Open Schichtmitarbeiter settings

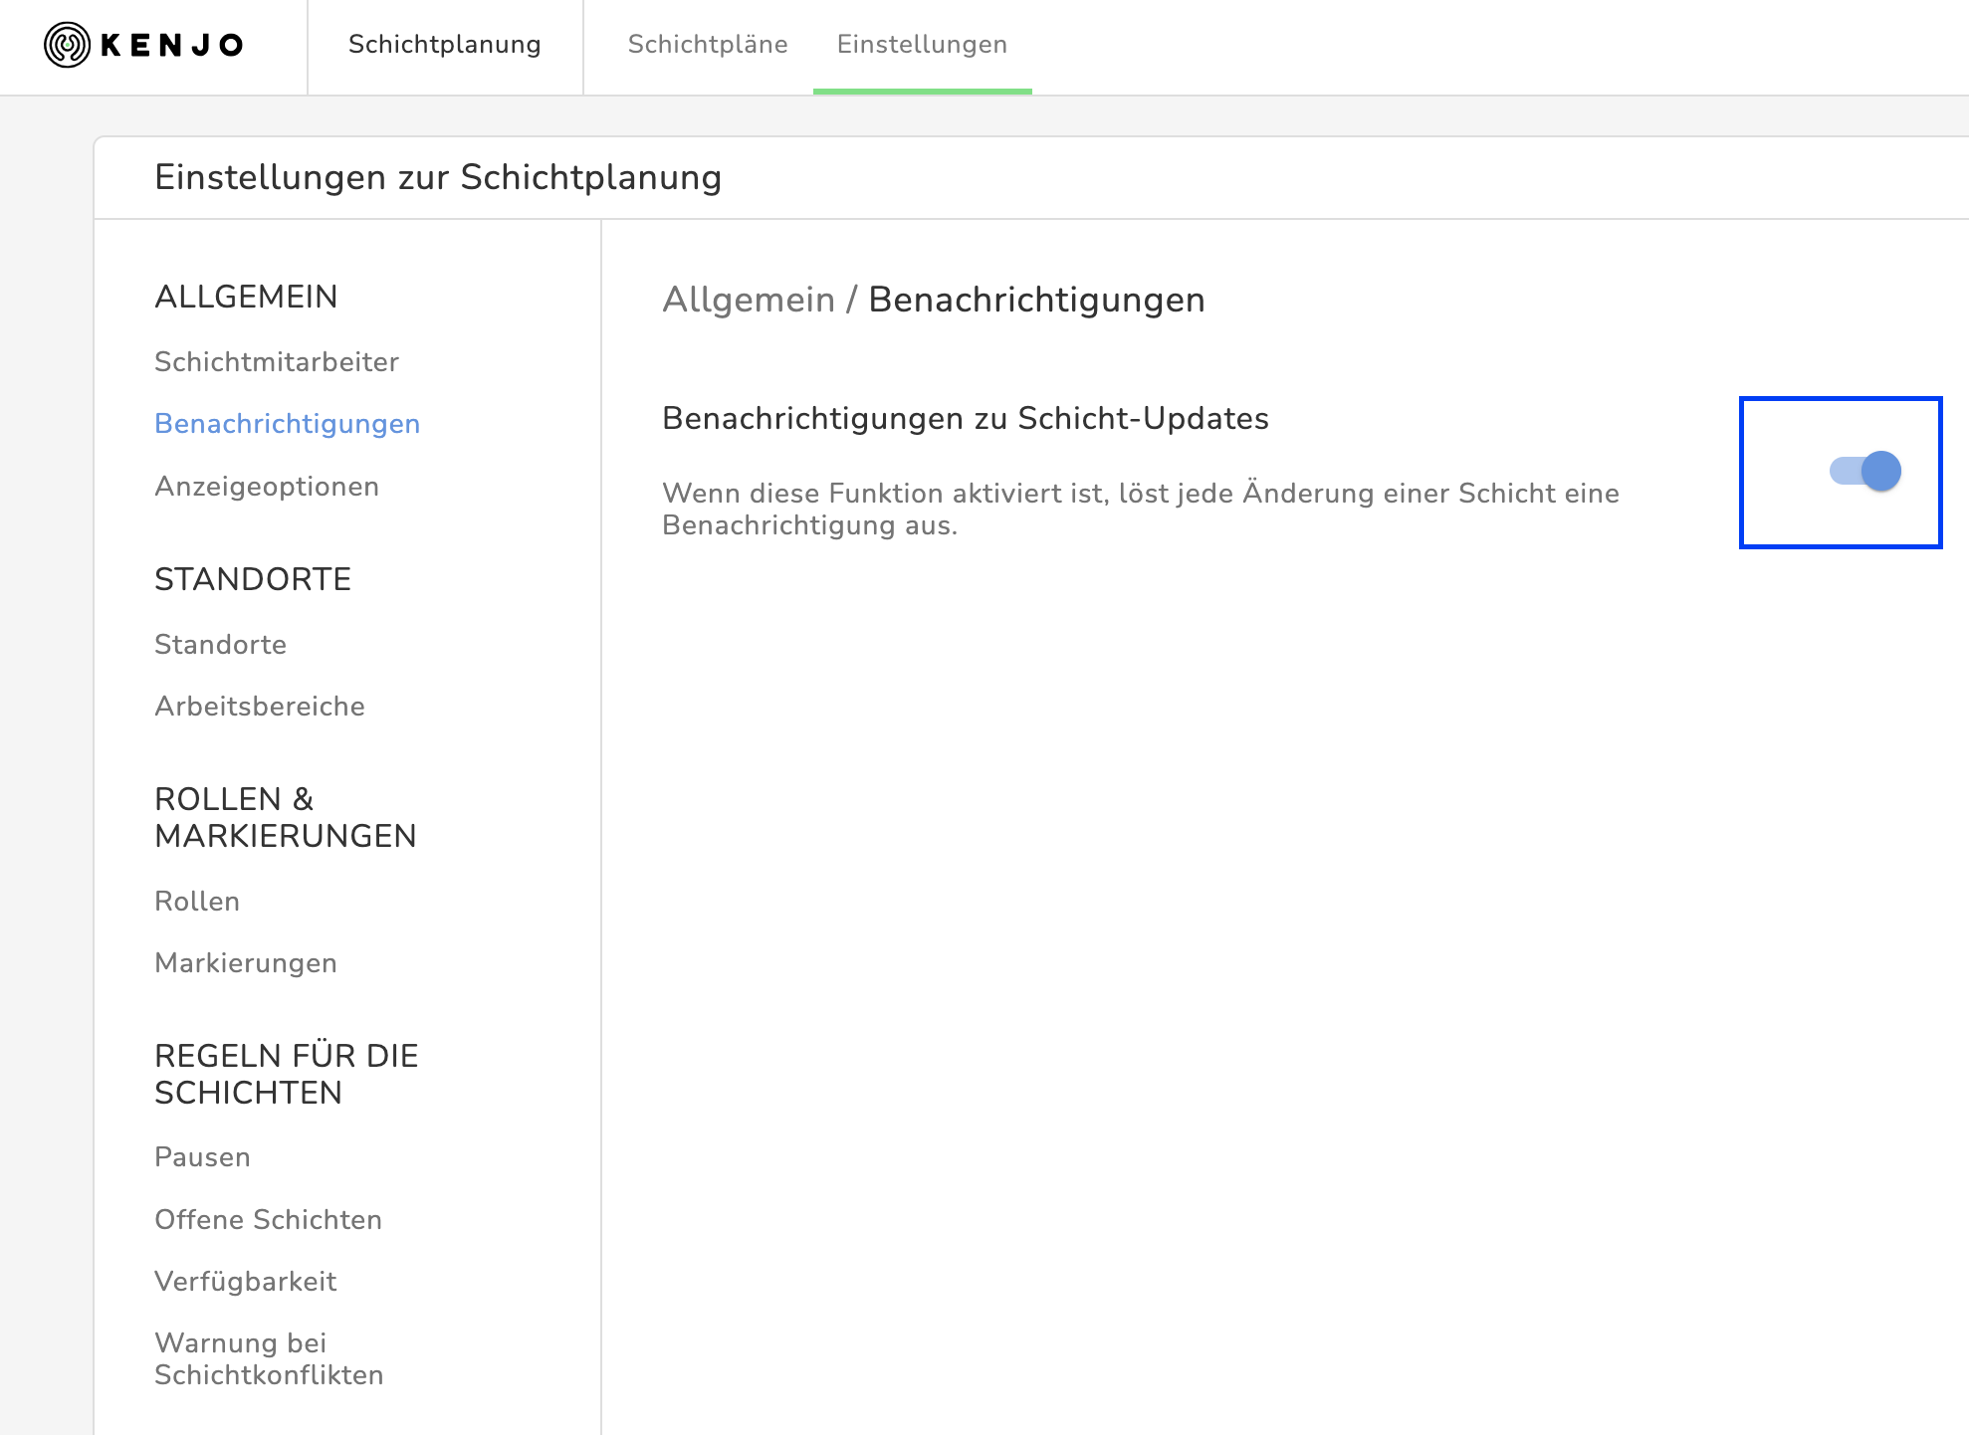276,362
